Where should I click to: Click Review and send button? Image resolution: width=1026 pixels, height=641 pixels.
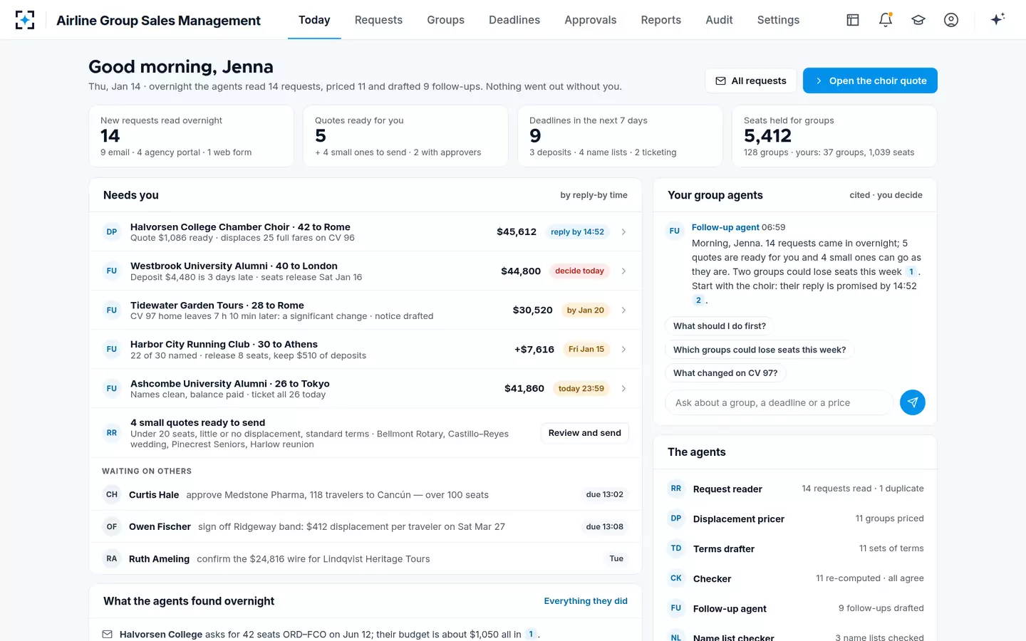pos(585,432)
